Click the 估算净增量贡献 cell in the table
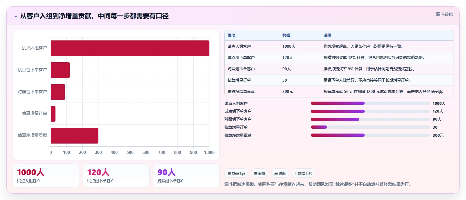The height and width of the screenshot is (200, 466). (241, 92)
